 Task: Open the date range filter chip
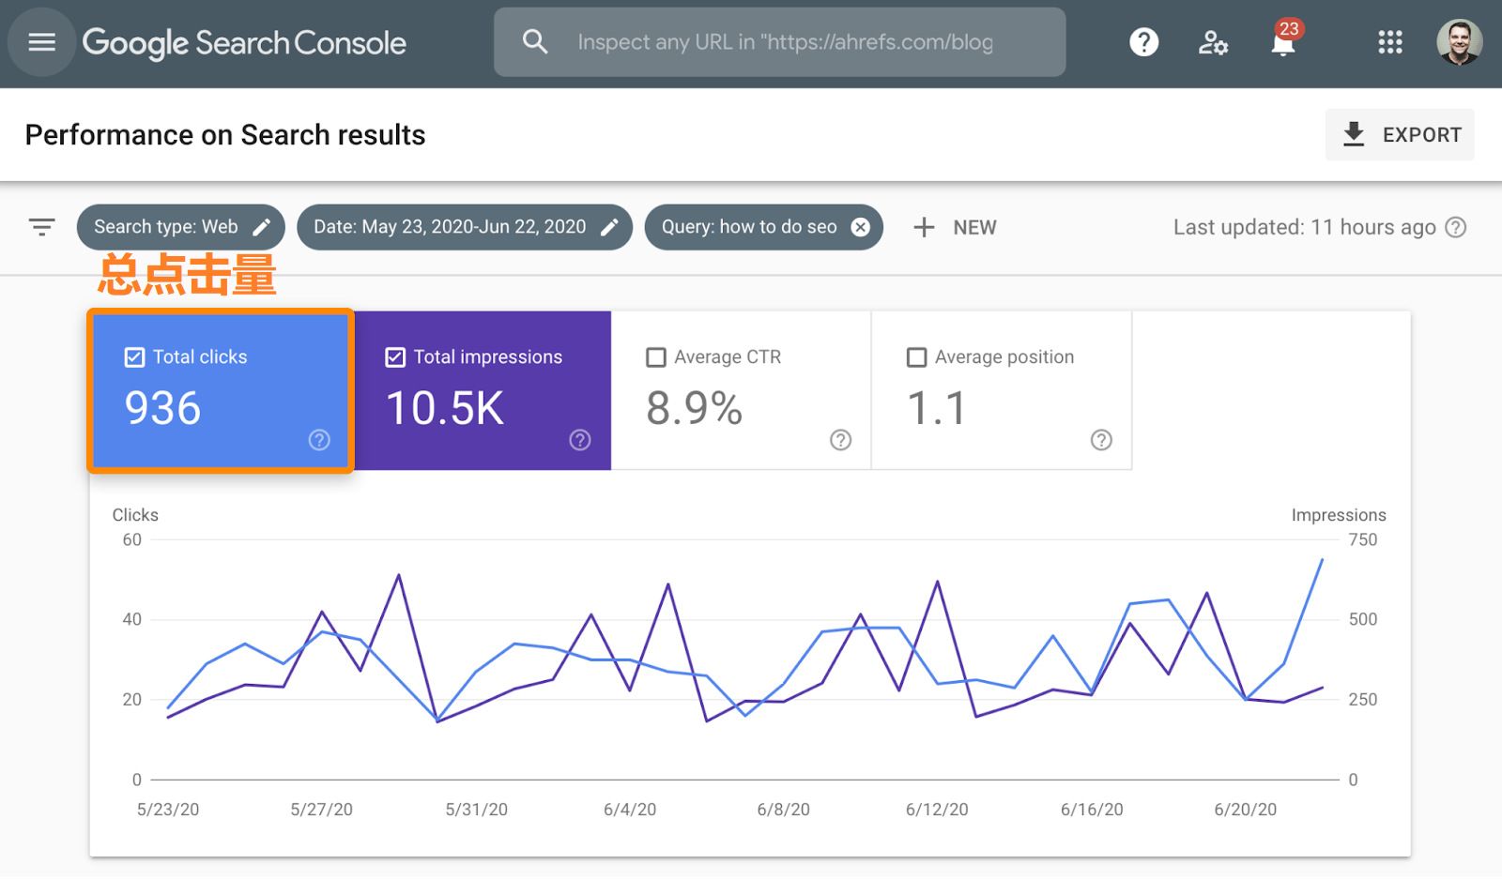coord(451,226)
